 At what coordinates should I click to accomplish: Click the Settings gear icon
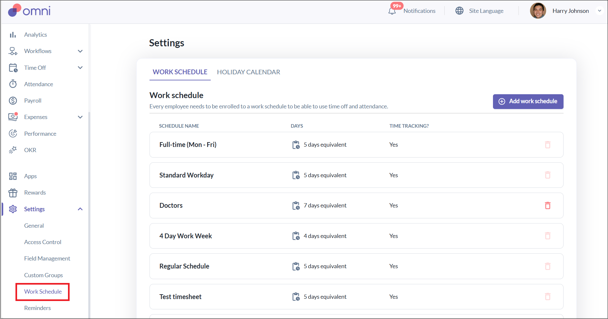tap(13, 209)
